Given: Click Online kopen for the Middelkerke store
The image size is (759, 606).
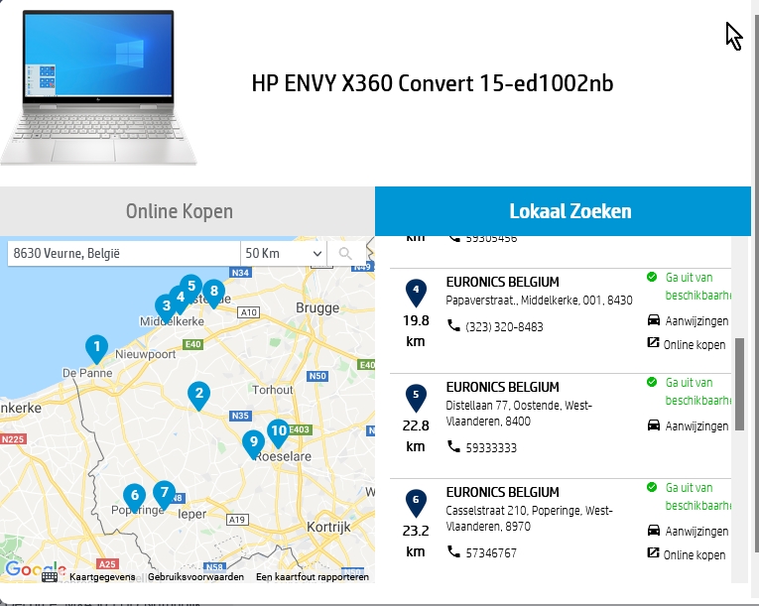Looking at the screenshot, I should pyautogui.click(x=694, y=345).
